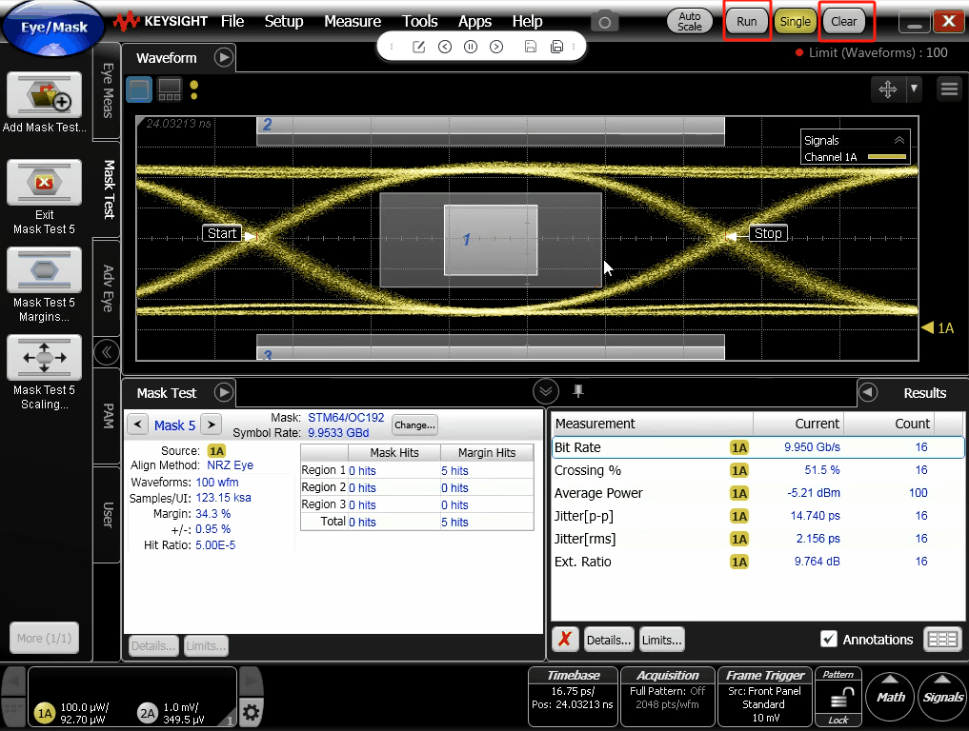Image resolution: width=969 pixels, height=731 pixels.
Task: Uncheck the Annotations checkbox
Action: (829, 640)
